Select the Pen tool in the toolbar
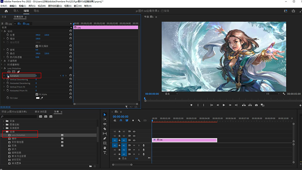The image size is (302, 170). (105, 138)
